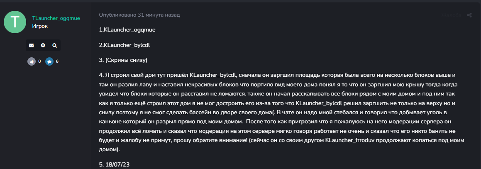Click the text 3. (Скрины снизу)
Viewport: 481px width, 169px height.
point(123,60)
